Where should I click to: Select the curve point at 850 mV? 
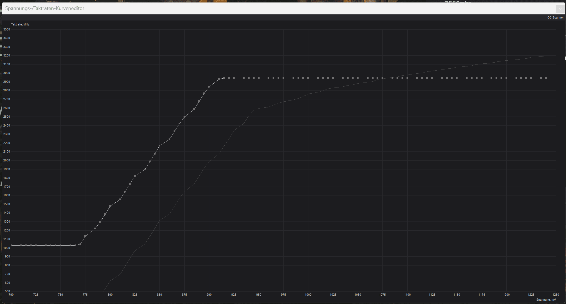tap(159, 146)
